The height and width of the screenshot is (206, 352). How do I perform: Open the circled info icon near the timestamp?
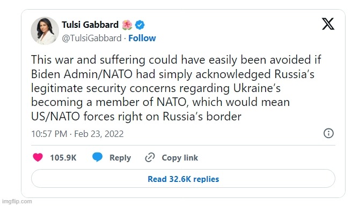click(x=328, y=133)
